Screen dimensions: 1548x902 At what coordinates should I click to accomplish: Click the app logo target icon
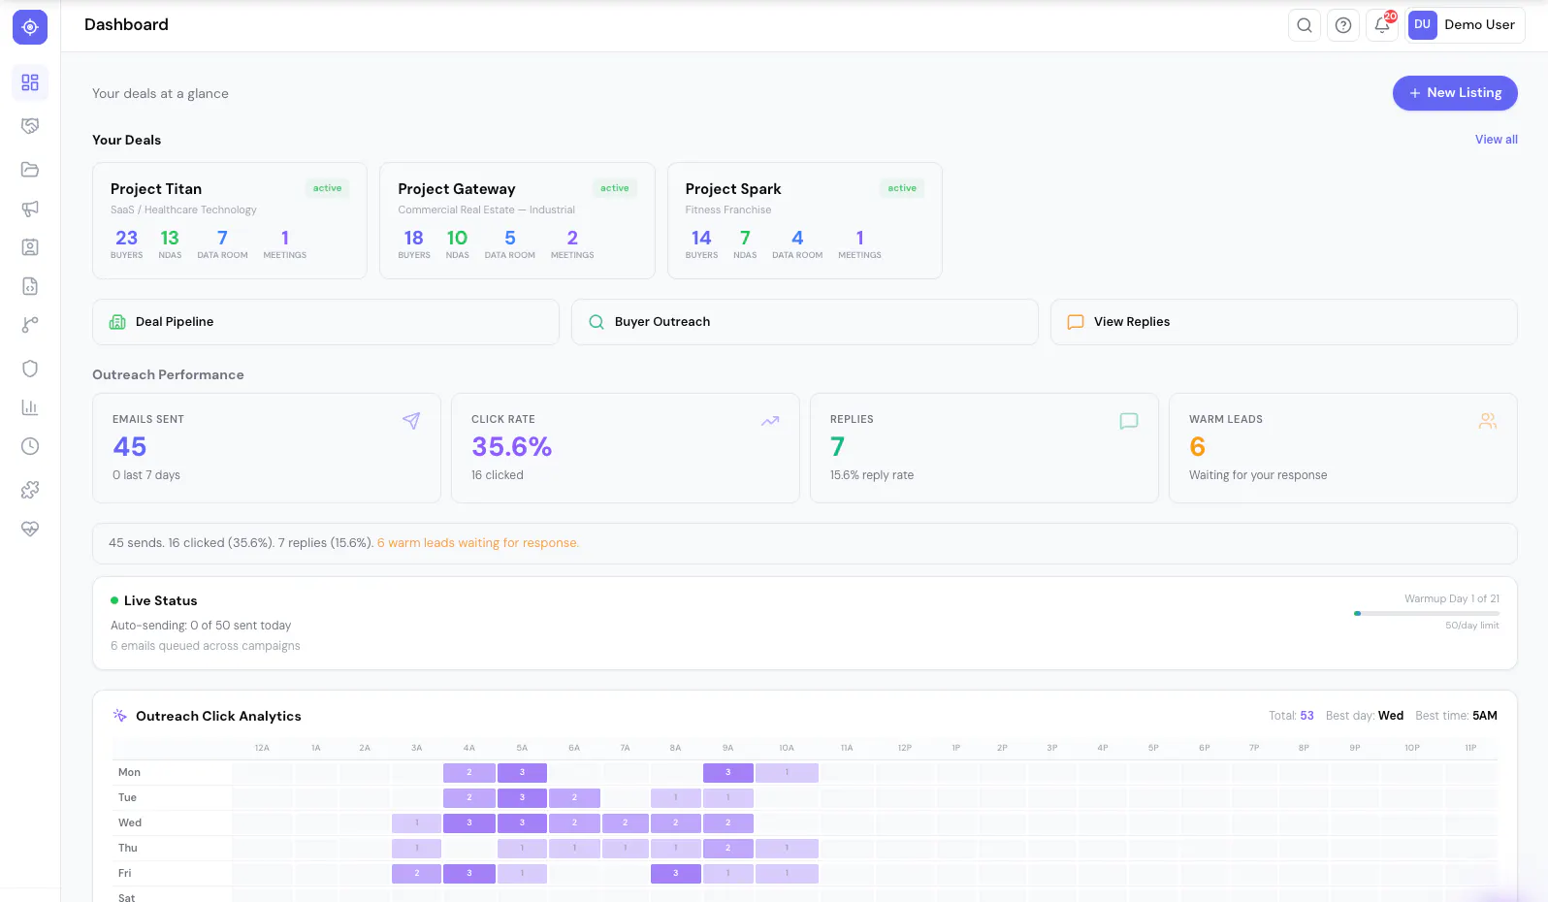(x=30, y=27)
